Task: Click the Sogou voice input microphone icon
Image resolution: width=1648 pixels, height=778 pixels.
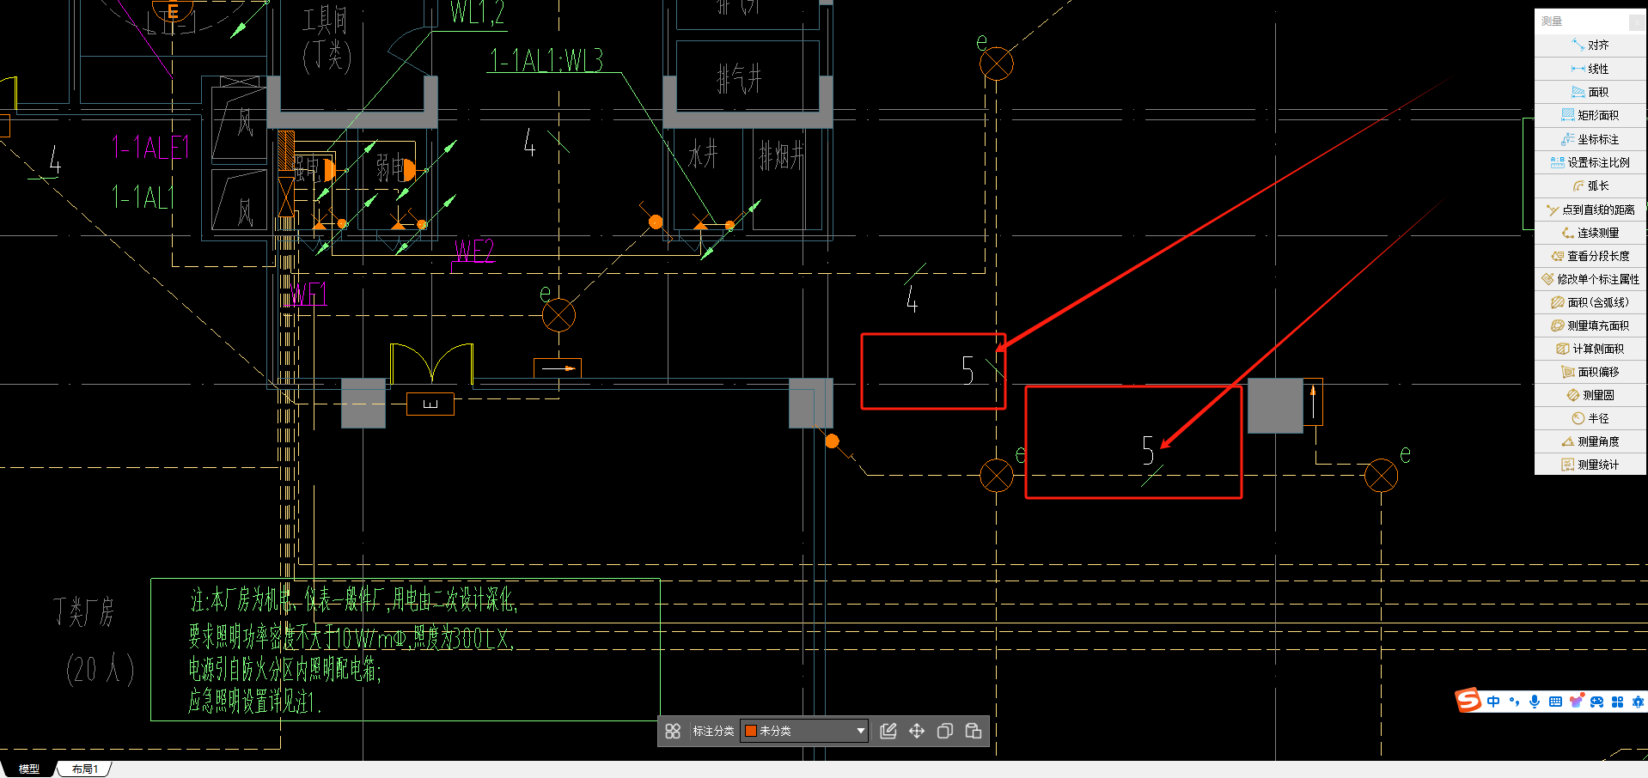Action: click(x=1535, y=702)
